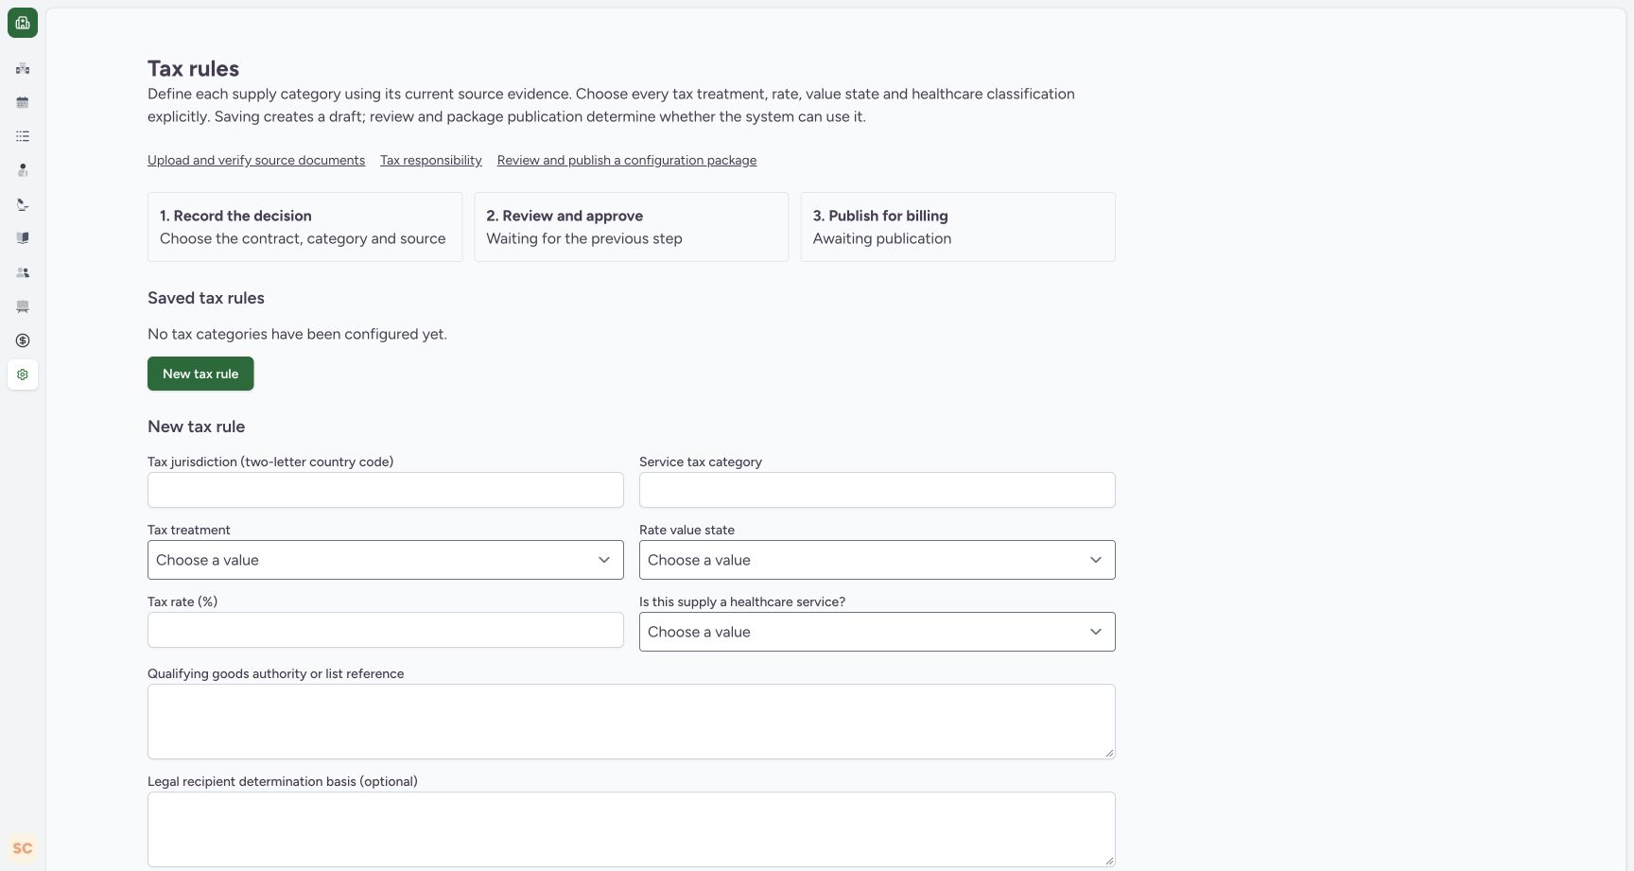Focus the Tax jurisdiction country code field
Screen dimensions: 1634x871
tap(386, 490)
